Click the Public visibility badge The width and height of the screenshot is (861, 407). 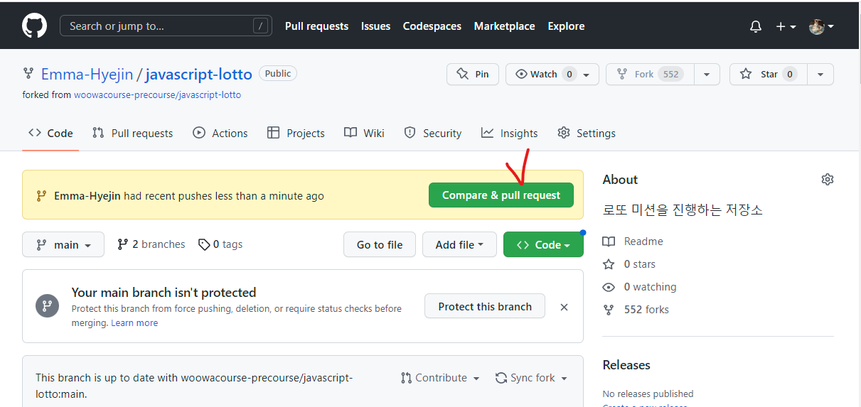[x=278, y=73]
